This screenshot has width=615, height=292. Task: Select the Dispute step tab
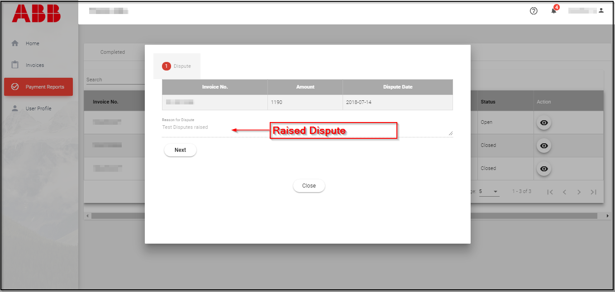177,66
